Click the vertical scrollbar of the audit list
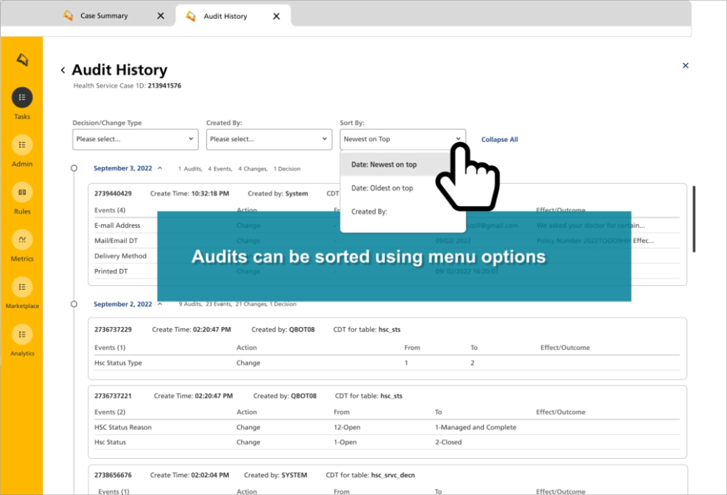 coord(694,218)
